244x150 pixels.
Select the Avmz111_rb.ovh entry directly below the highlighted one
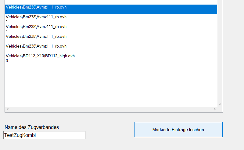click(x=36, y=17)
